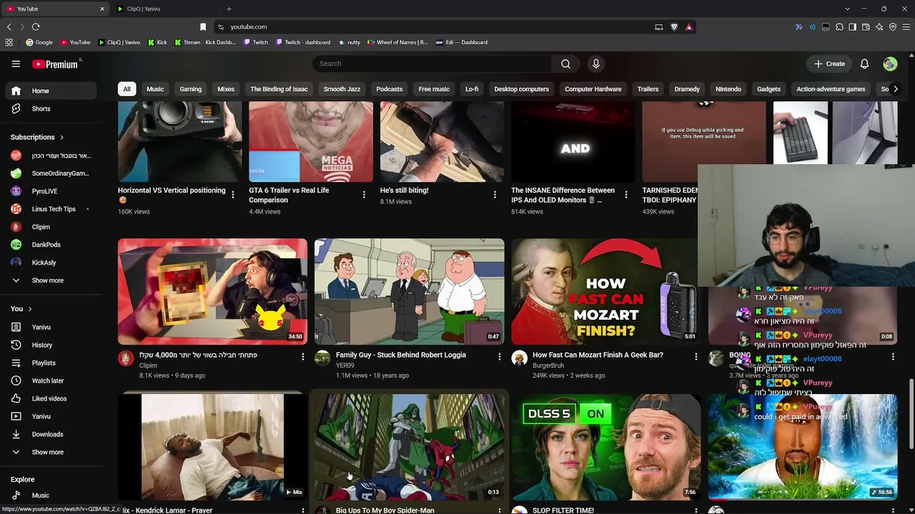Open the YER09 channel avatar
915x514 pixels.
pos(322,358)
